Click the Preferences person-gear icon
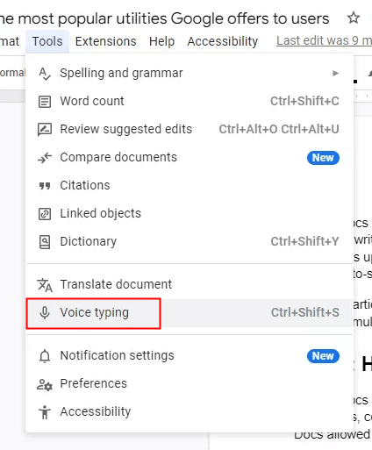 (x=45, y=384)
